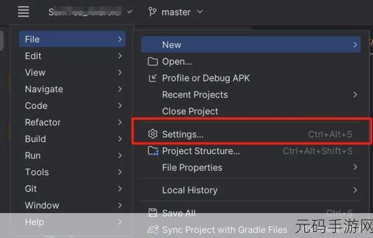Click the hamburger main menu icon
Screen dimensions: 373x238
(x=24, y=12)
